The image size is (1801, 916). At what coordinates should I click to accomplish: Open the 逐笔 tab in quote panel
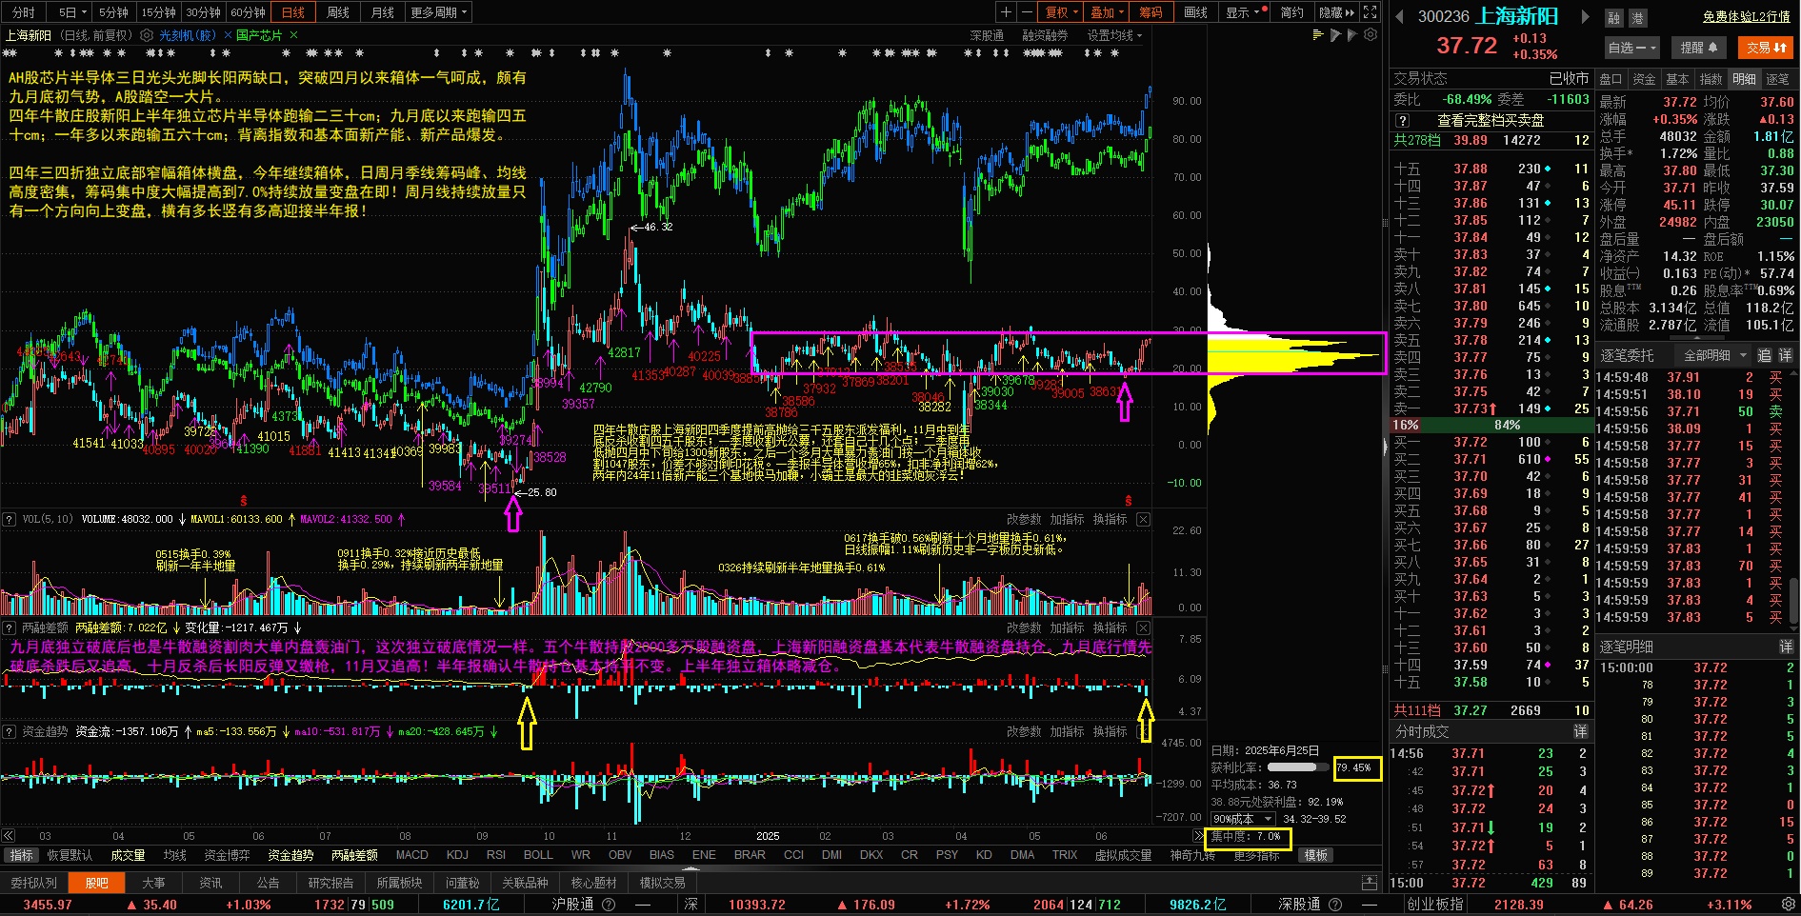pyautogui.click(x=1777, y=79)
